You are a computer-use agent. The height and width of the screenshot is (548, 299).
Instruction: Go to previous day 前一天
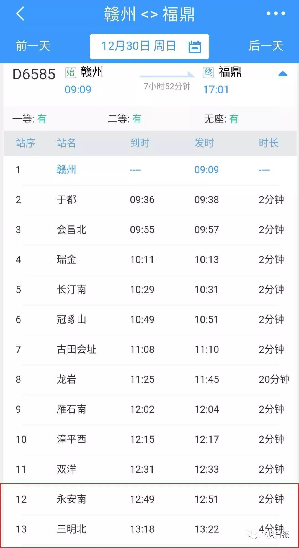tap(33, 46)
